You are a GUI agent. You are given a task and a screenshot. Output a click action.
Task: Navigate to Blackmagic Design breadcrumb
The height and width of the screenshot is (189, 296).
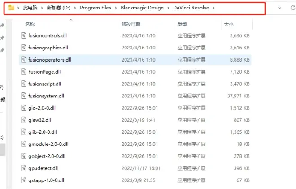(x=142, y=8)
